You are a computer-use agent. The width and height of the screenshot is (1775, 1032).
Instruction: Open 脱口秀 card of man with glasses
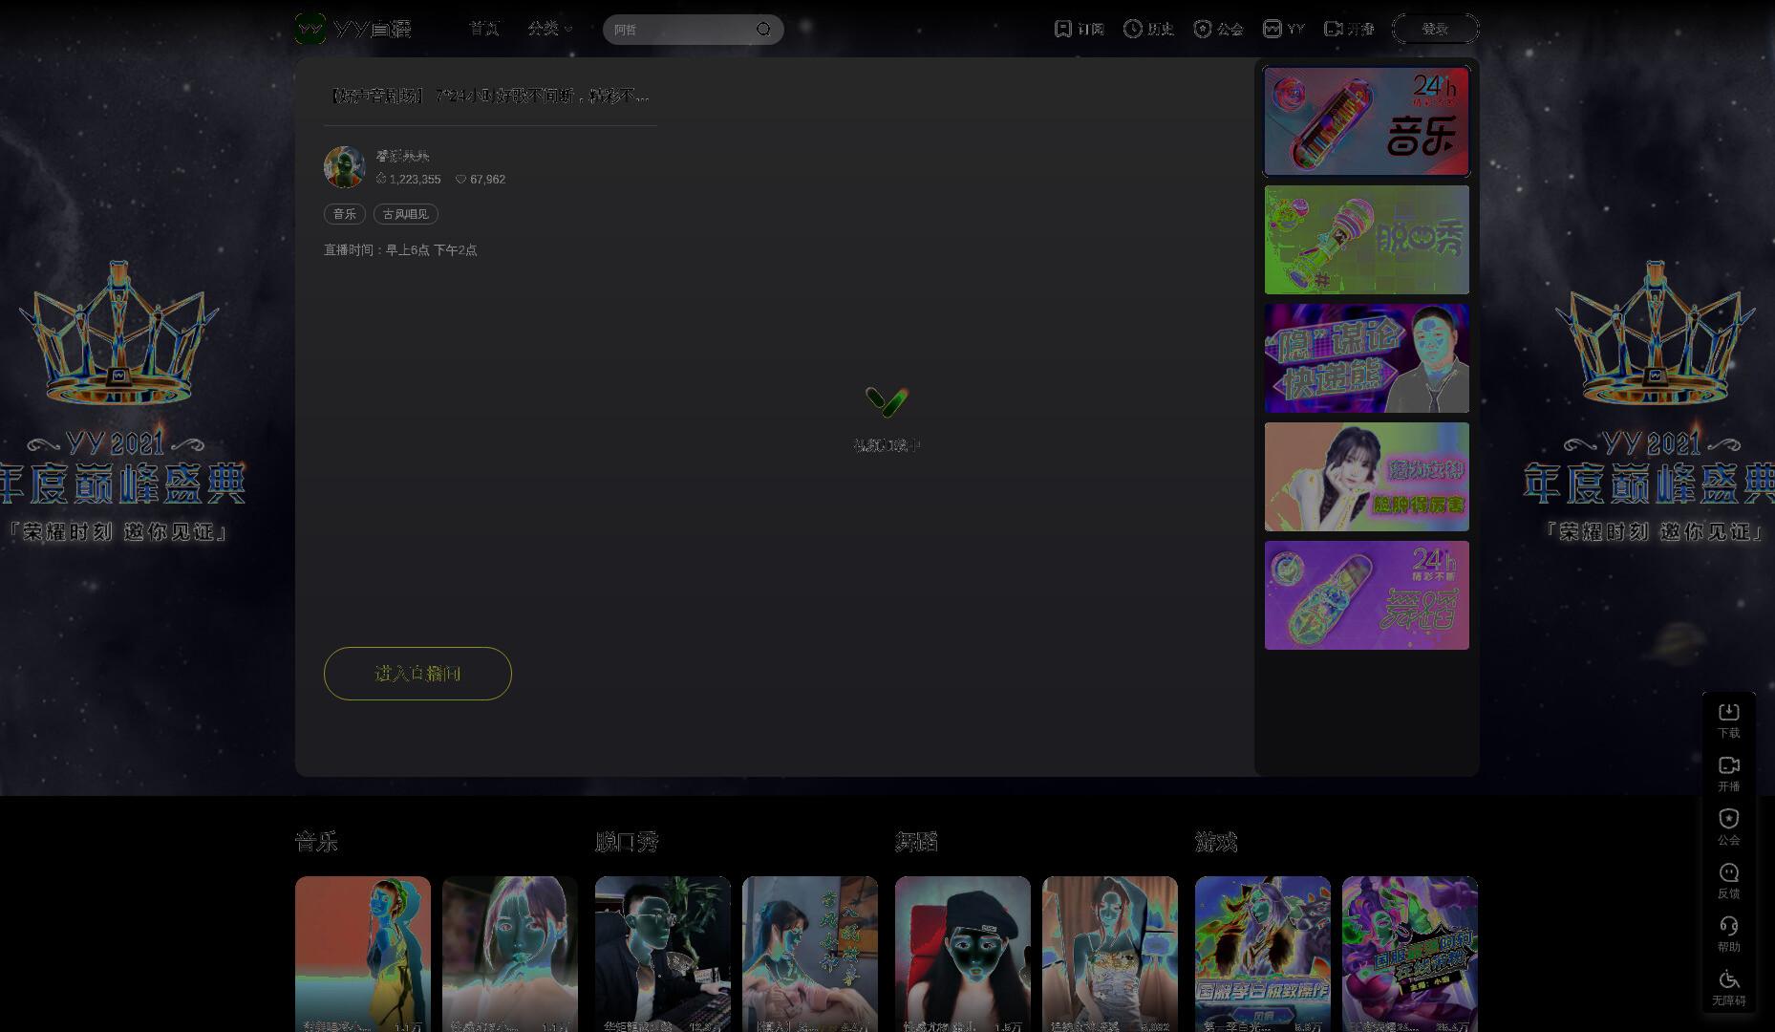[x=663, y=954]
